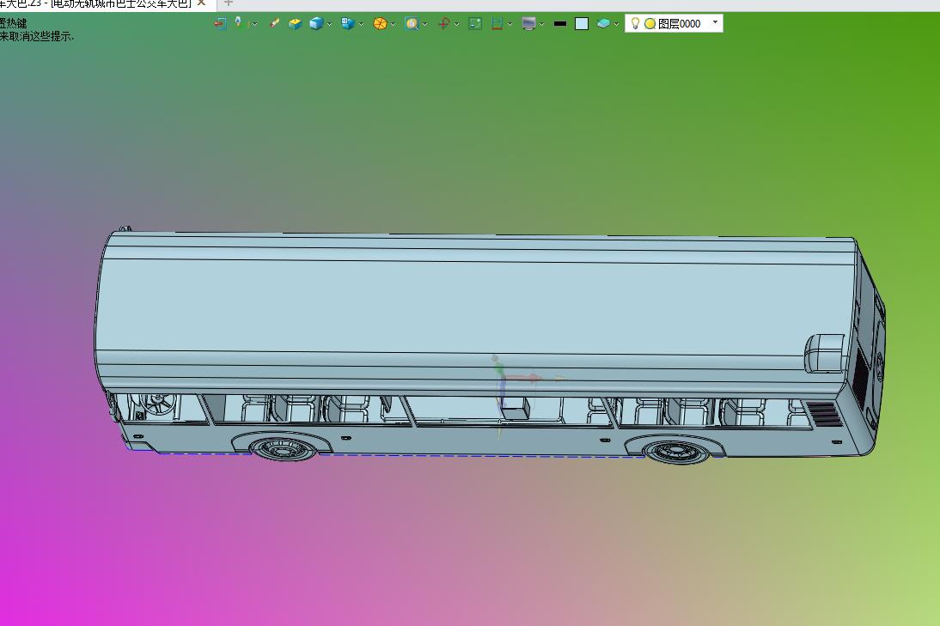This screenshot has height=626, width=940.
Task: Expand the dropdown beside the rotate icon
Action: 457,24
